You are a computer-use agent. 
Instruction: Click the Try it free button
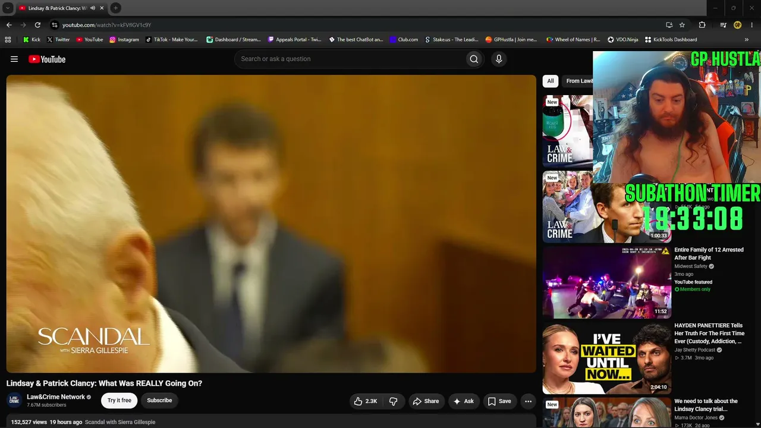pyautogui.click(x=120, y=401)
